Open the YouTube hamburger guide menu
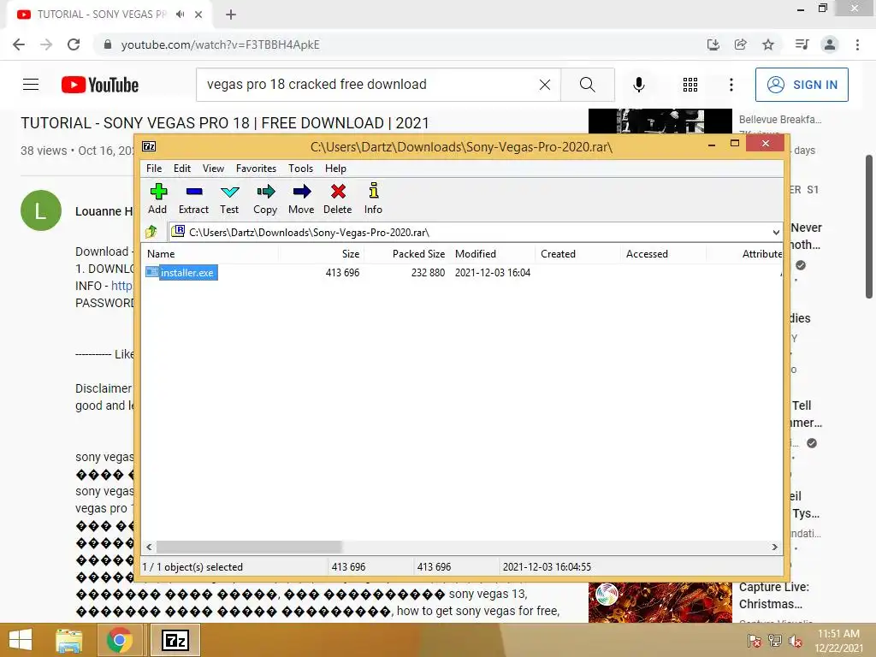Viewport: 876px width, 657px height. pyautogui.click(x=31, y=85)
